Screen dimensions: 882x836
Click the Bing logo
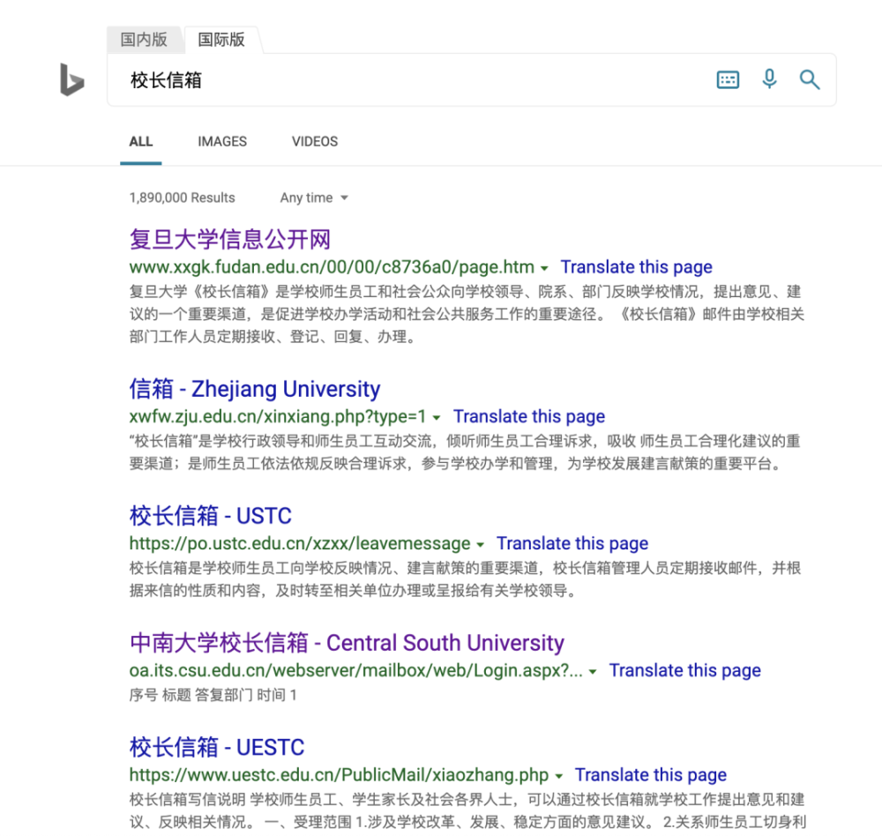pos(71,79)
